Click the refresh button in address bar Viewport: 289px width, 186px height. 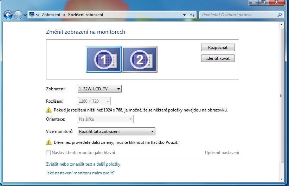click(192, 15)
